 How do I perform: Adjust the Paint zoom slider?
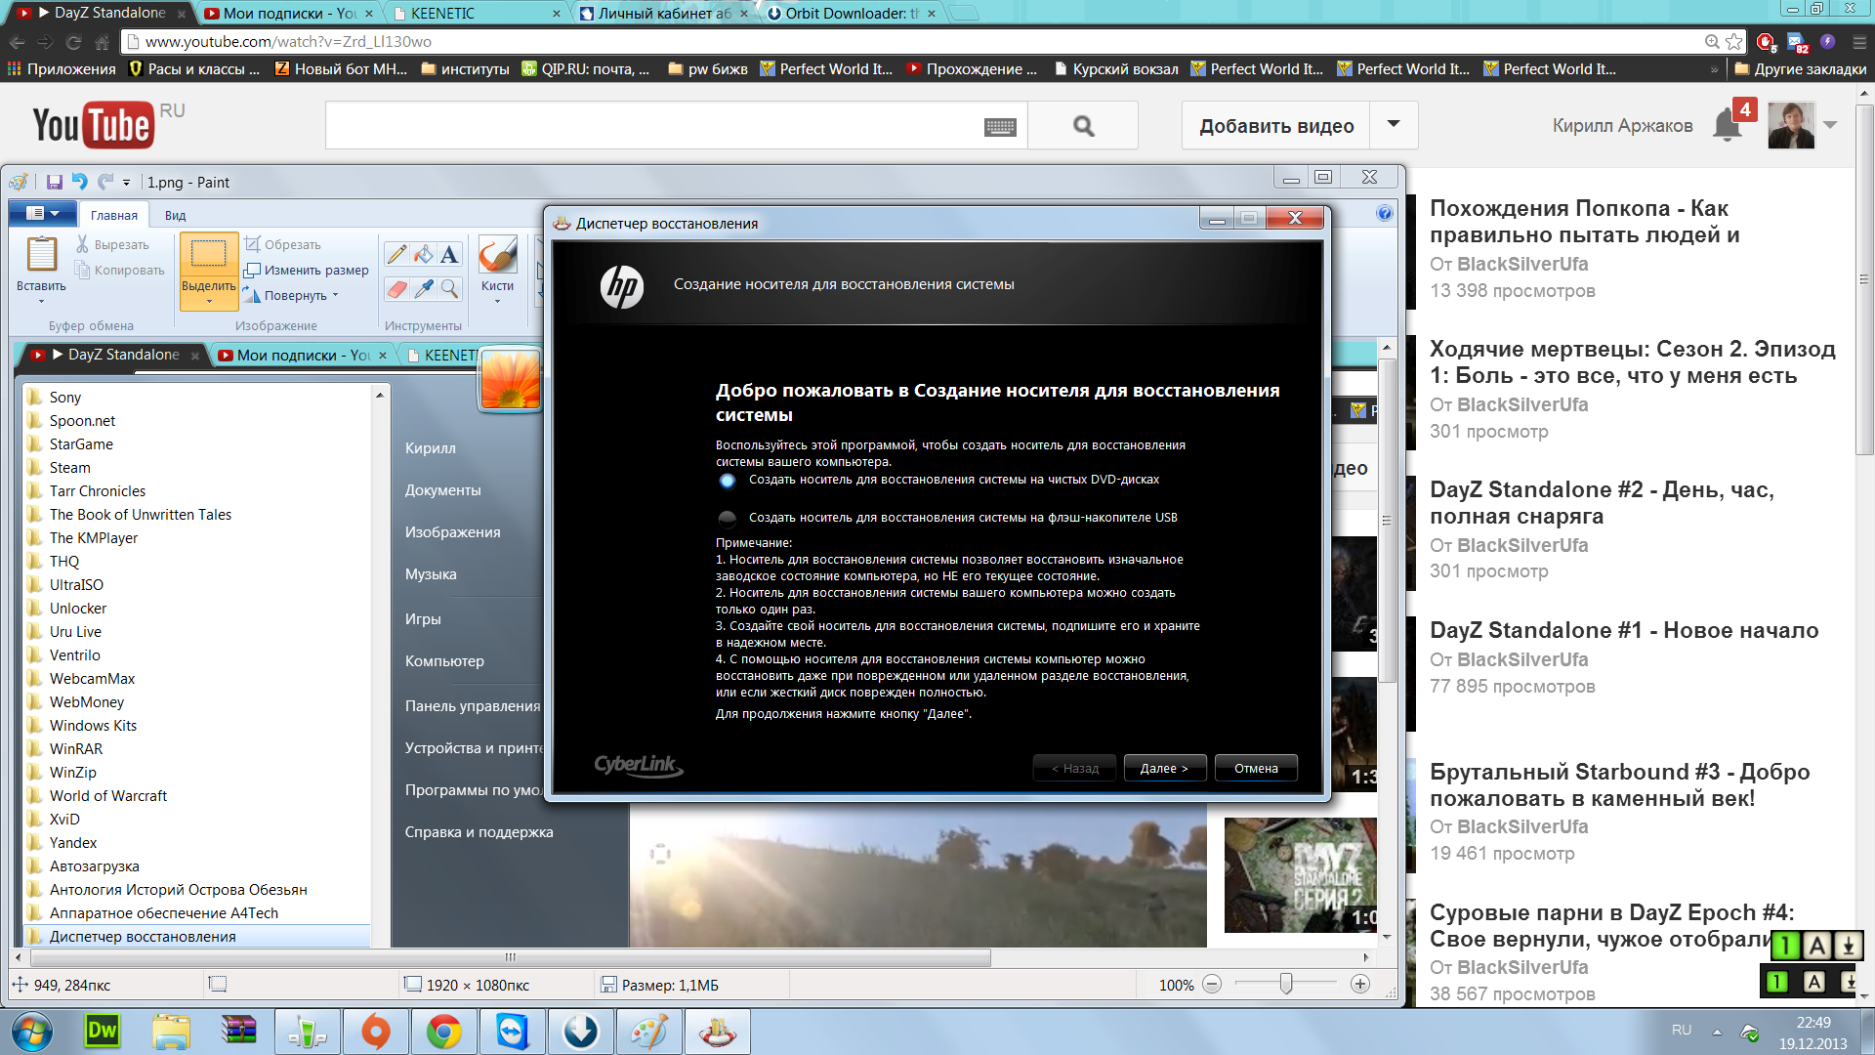coord(1286,984)
